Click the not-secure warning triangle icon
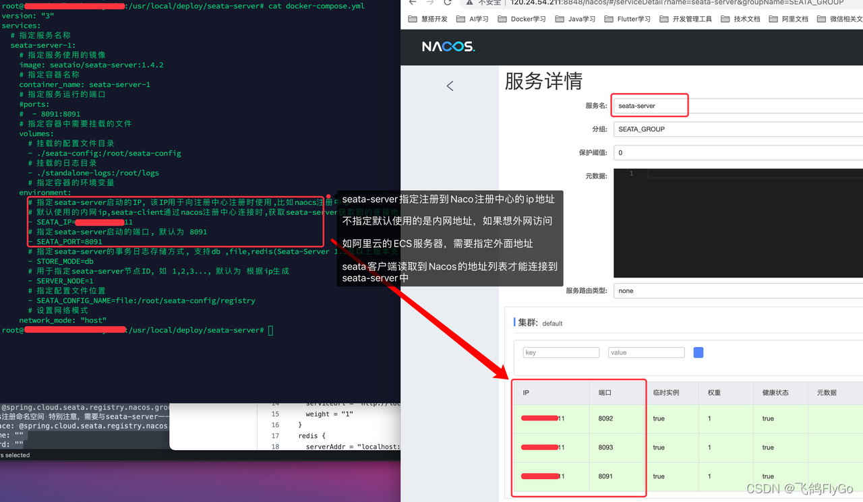 tap(470, 3)
